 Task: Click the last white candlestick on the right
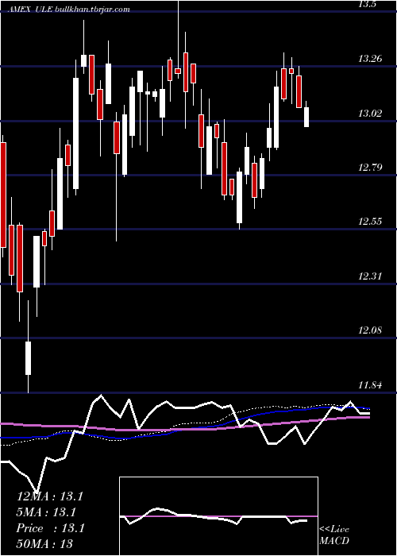tap(306, 117)
